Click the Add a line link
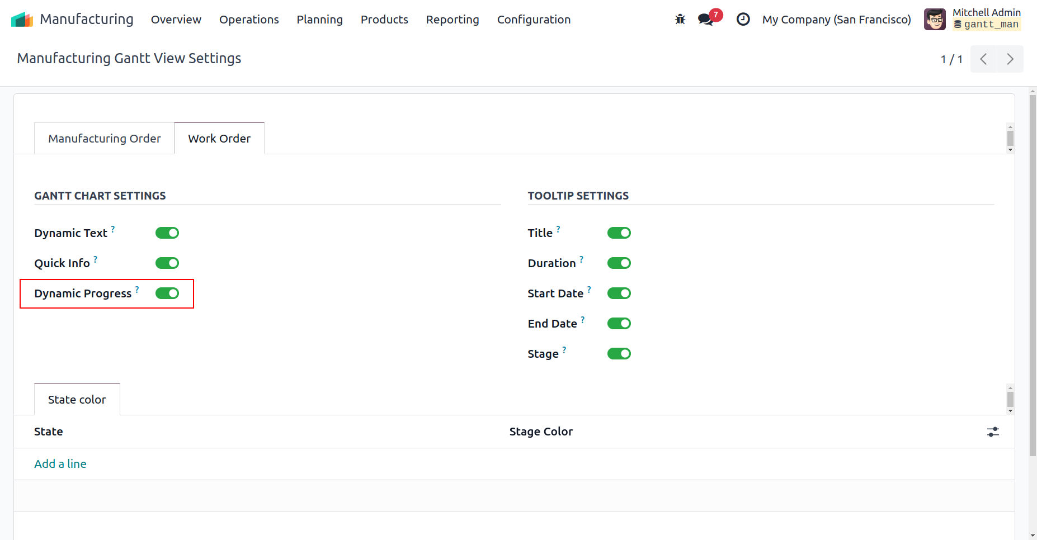This screenshot has height=540, width=1037. tap(60, 464)
